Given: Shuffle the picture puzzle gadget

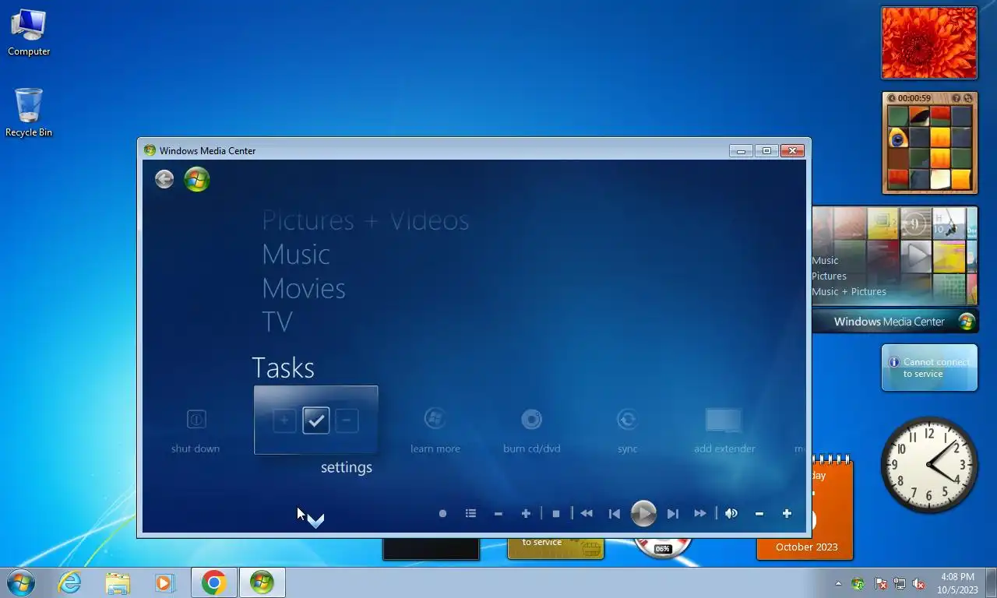Looking at the screenshot, I should [968, 98].
